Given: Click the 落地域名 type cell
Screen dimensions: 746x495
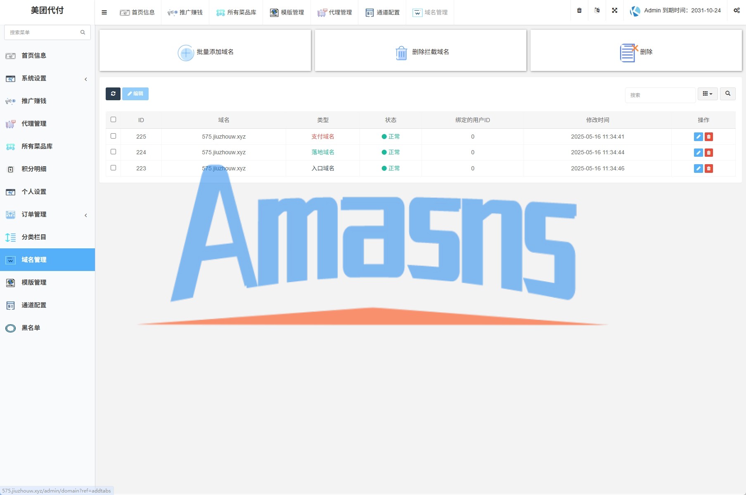Looking at the screenshot, I should click(x=323, y=152).
